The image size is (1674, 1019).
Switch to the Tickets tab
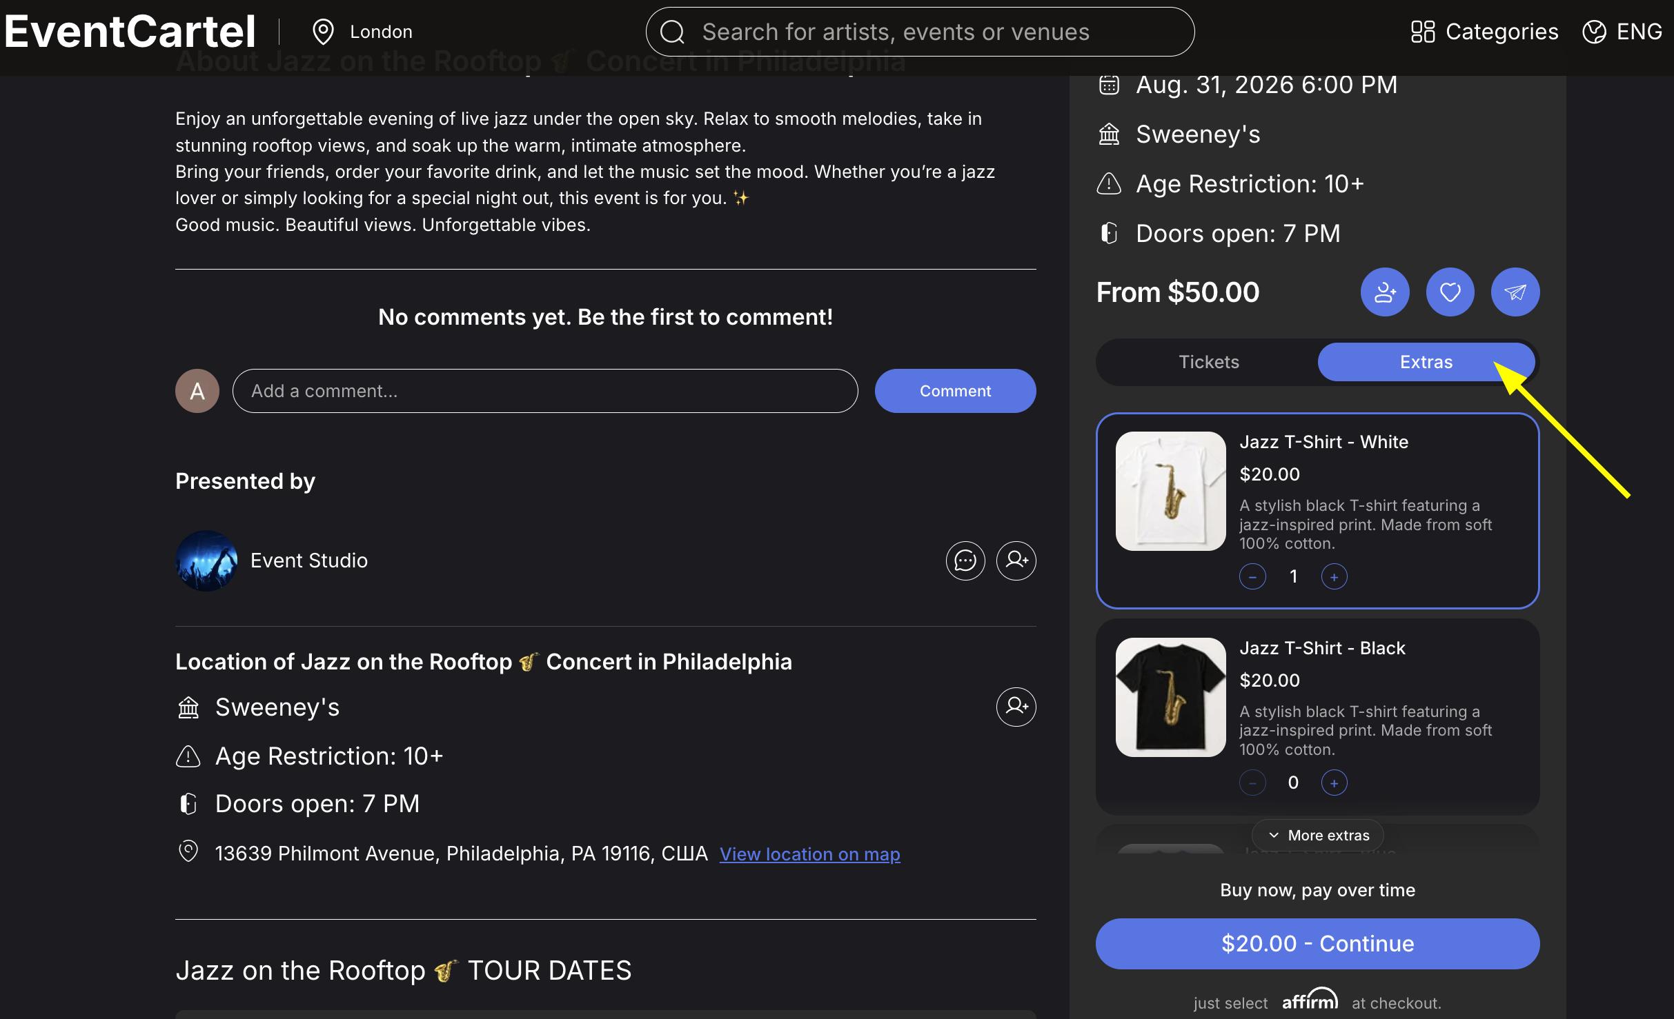1209,362
